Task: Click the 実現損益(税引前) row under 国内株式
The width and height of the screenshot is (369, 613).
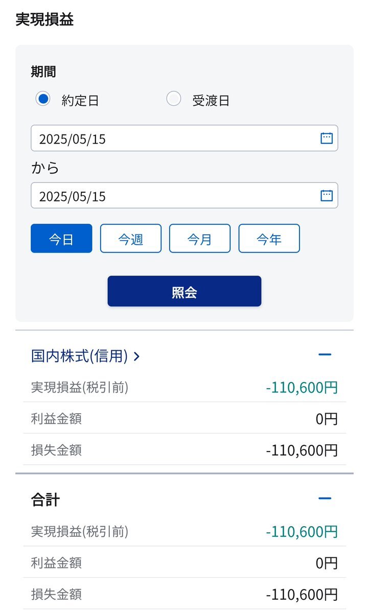Action: coord(184,388)
